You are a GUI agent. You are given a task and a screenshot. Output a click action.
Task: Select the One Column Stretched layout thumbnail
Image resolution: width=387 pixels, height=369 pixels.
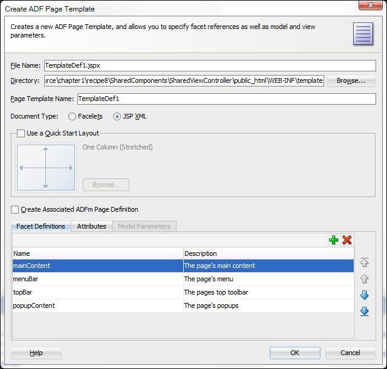46,168
